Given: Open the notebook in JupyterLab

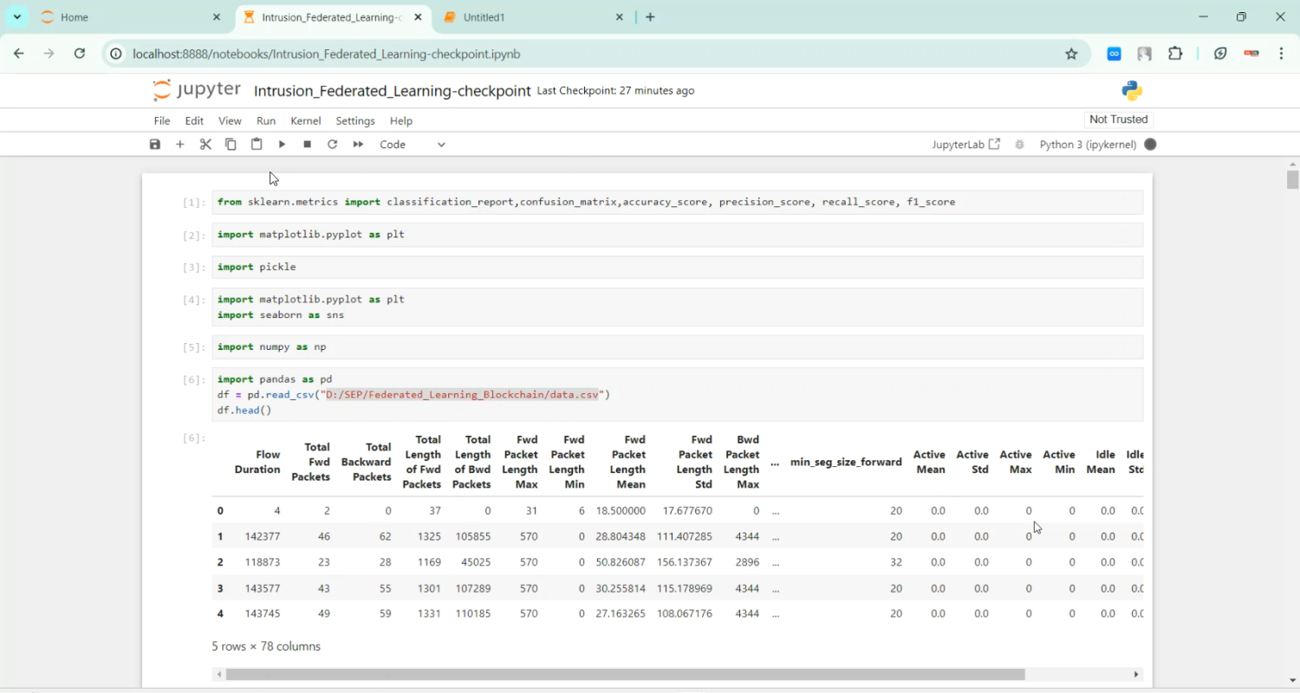Looking at the screenshot, I should [x=965, y=145].
